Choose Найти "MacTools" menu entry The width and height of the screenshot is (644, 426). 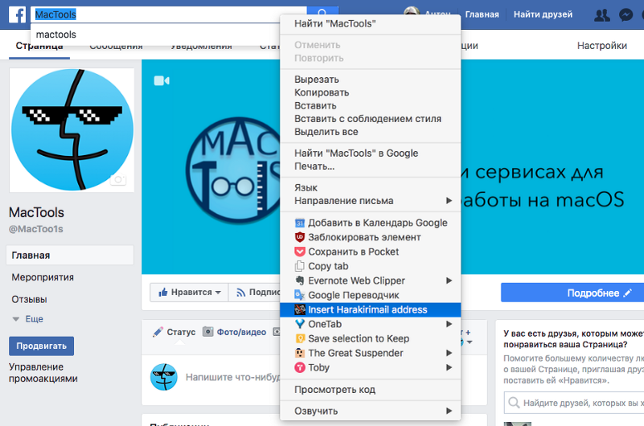370,24
